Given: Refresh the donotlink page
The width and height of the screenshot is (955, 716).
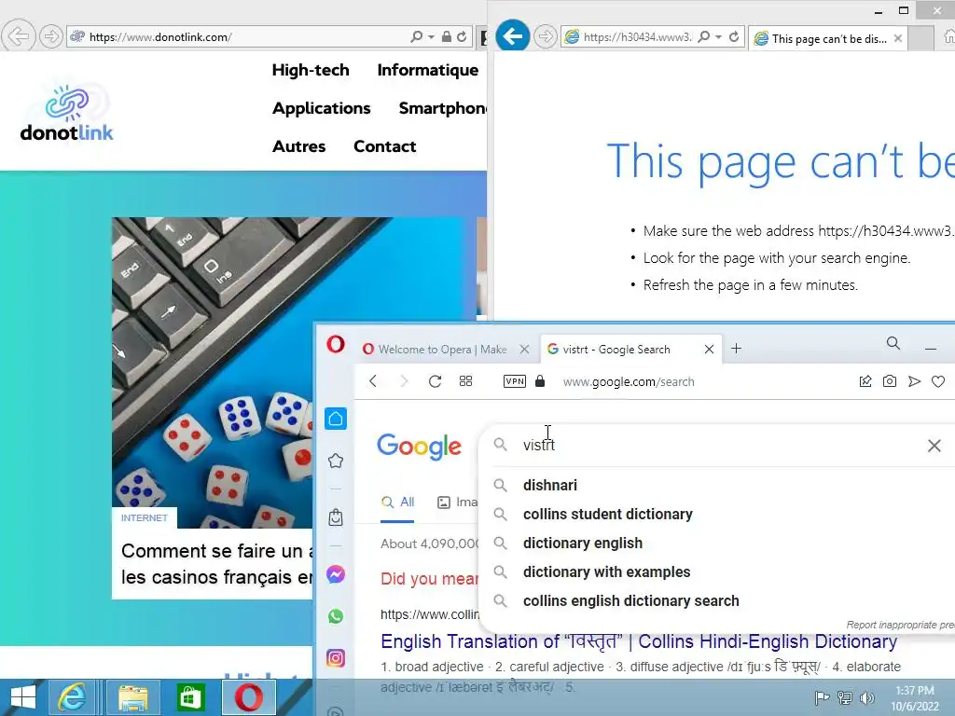Looking at the screenshot, I should (x=462, y=37).
